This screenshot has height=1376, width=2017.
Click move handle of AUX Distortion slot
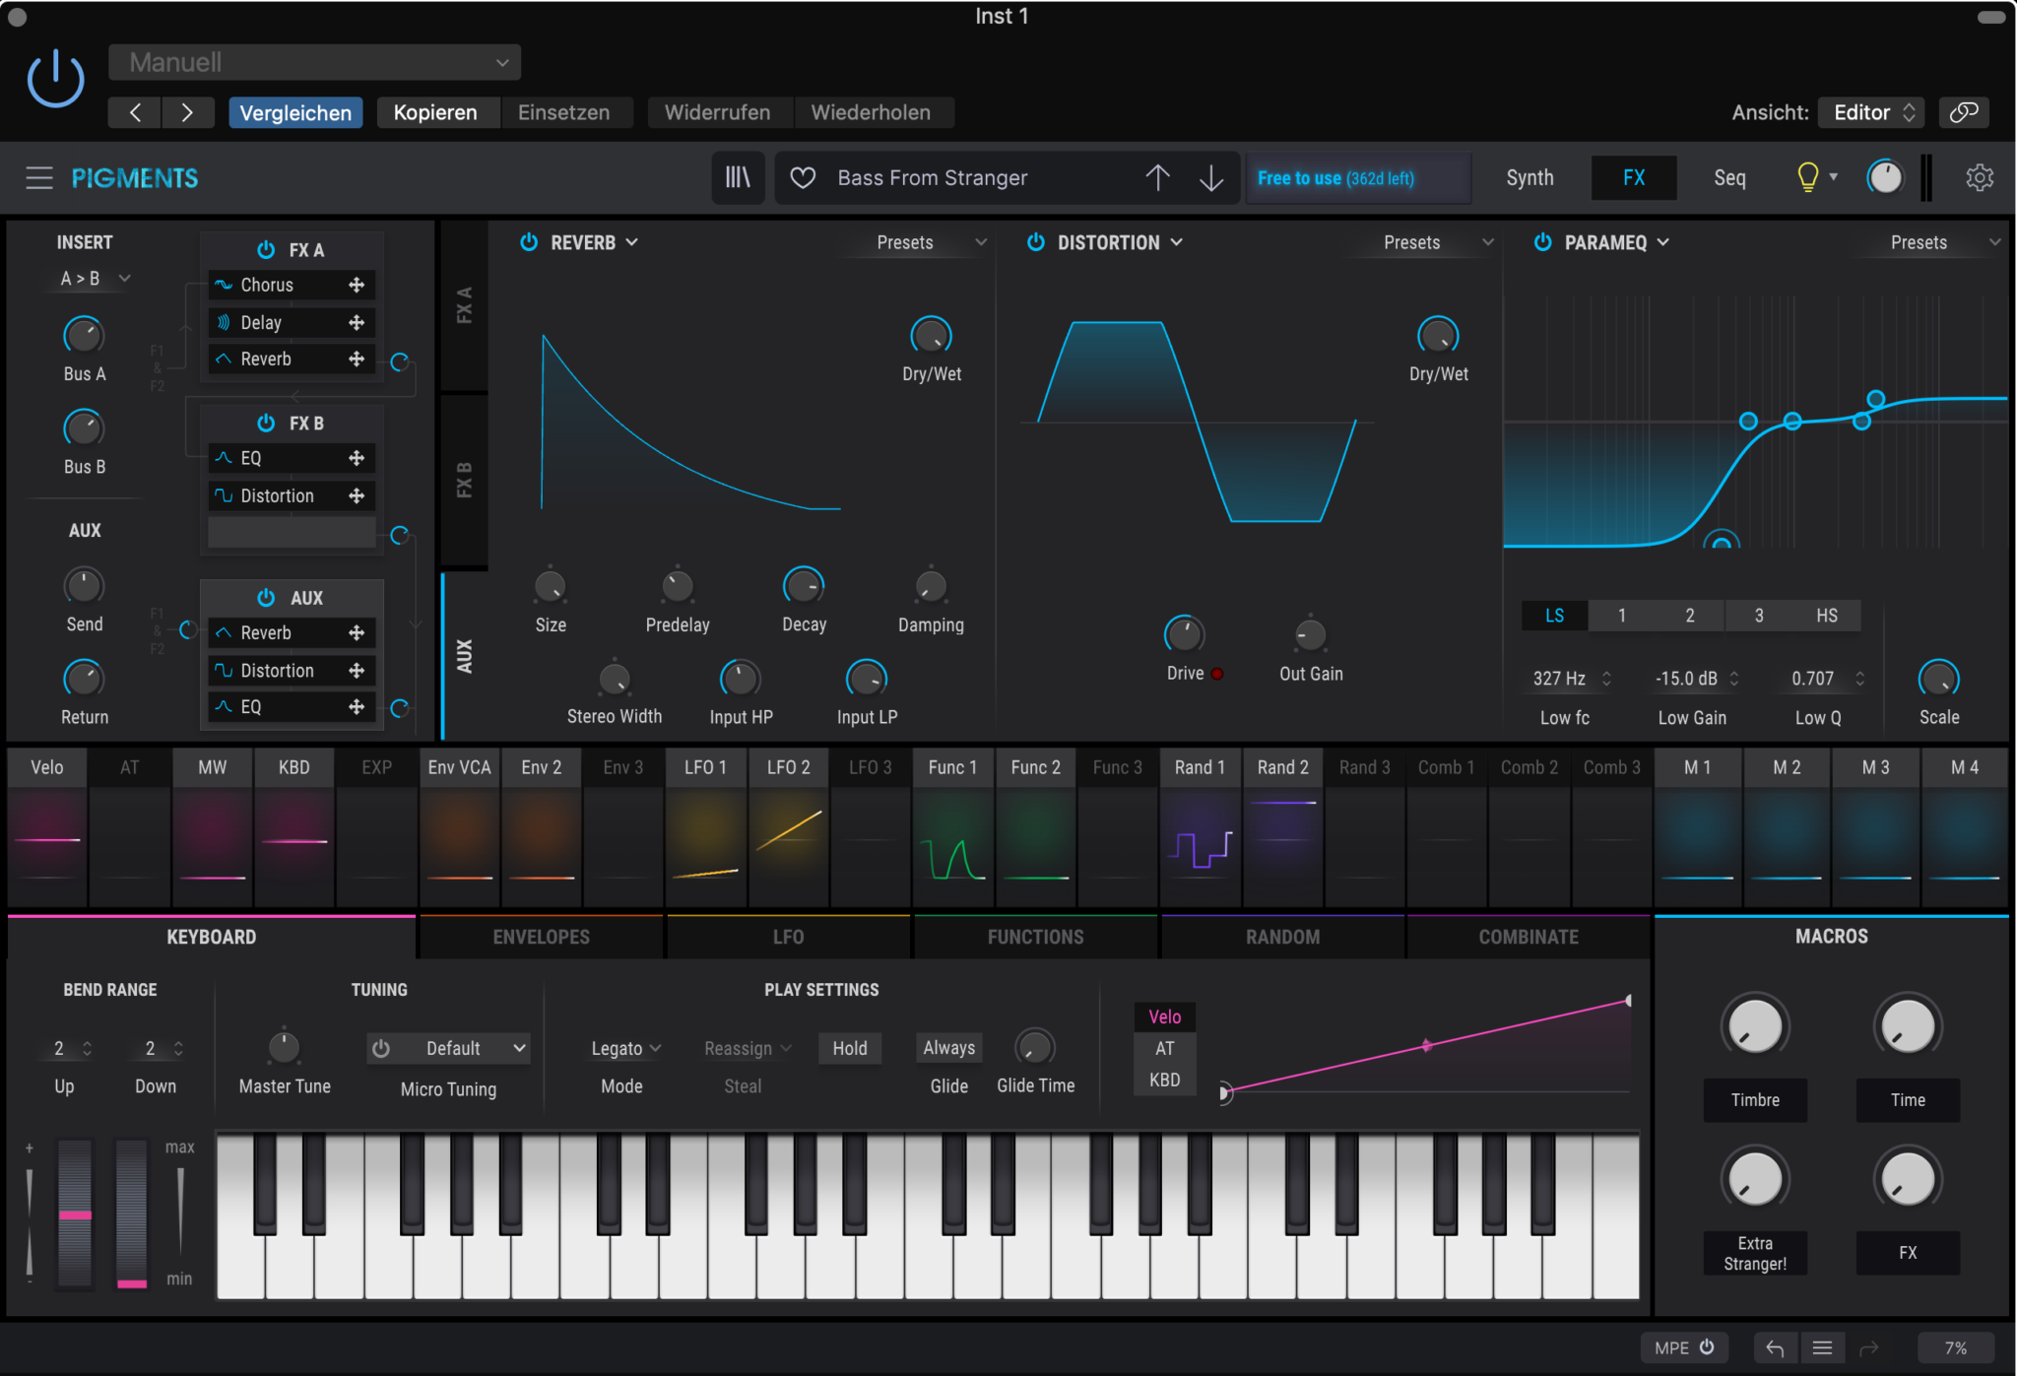357,670
